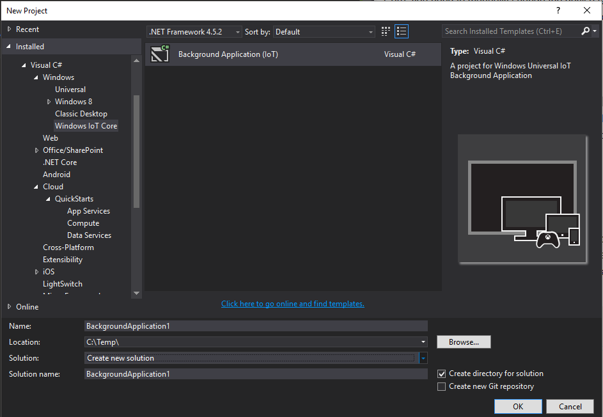This screenshot has height=417, width=603.
Task: Open the help question mark
Action: pos(558,10)
